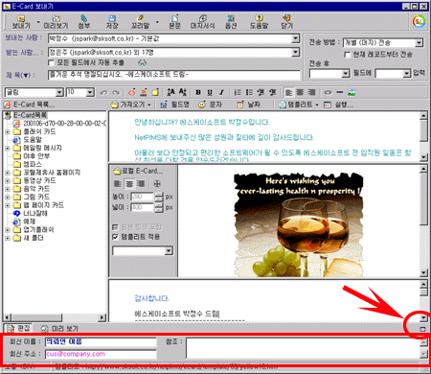Toggle 모든 필드에서 자동 추출 checkbox

click(x=51, y=62)
